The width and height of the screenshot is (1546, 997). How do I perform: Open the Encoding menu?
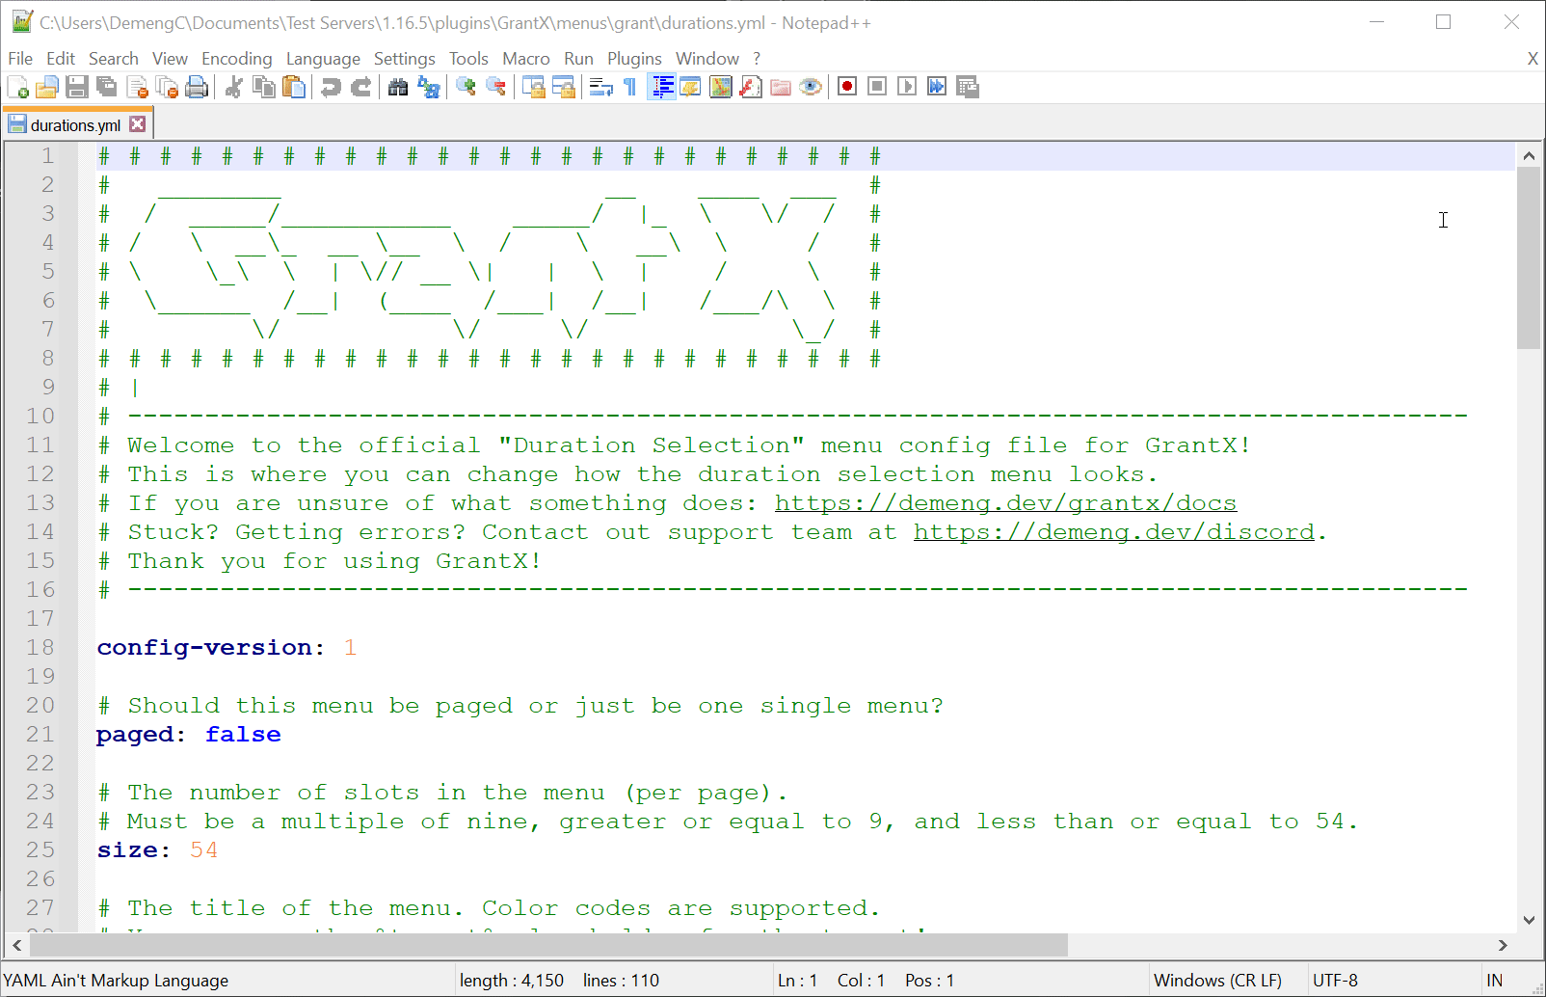[236, 59]
